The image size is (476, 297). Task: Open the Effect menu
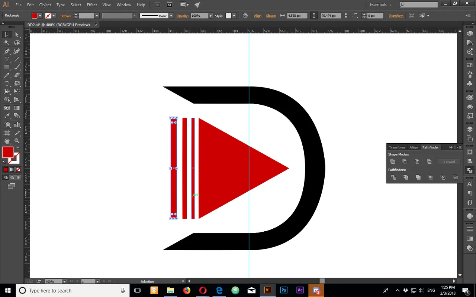click(92, 5)
